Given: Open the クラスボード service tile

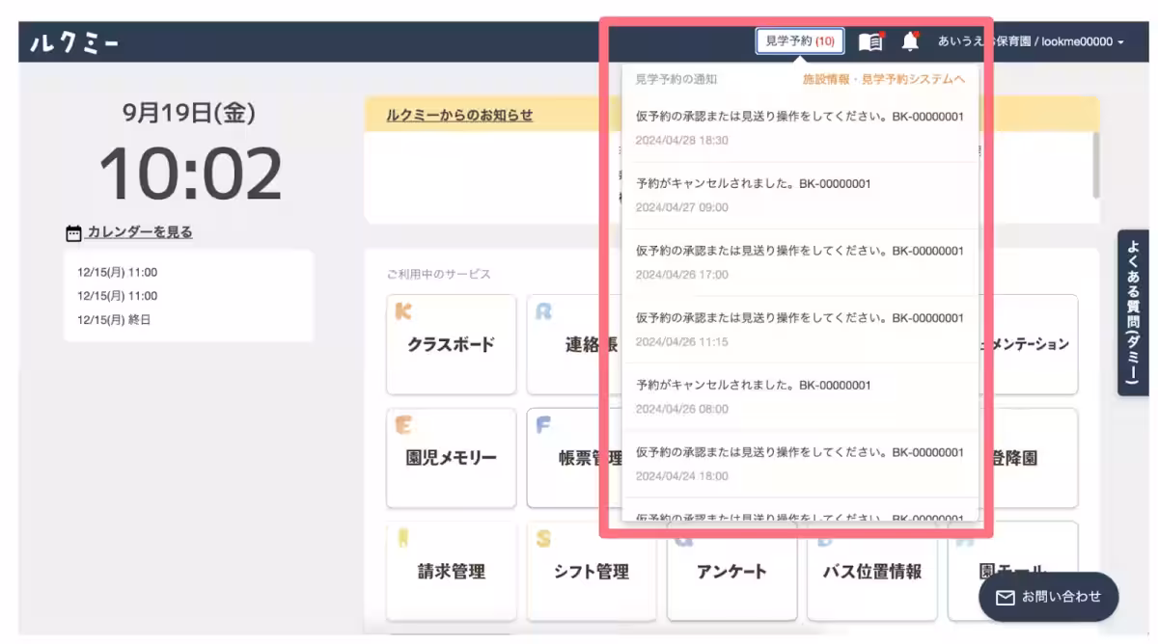Looking at the screenshot, I should [x=451, y=344].
